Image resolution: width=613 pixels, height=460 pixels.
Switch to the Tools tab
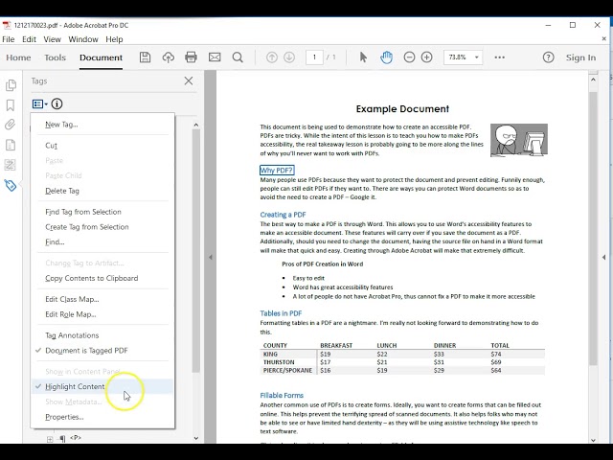pos(55,57)
